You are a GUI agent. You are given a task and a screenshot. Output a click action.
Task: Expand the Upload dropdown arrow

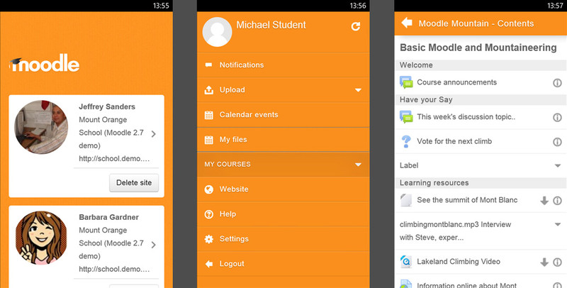coord(358,89)
